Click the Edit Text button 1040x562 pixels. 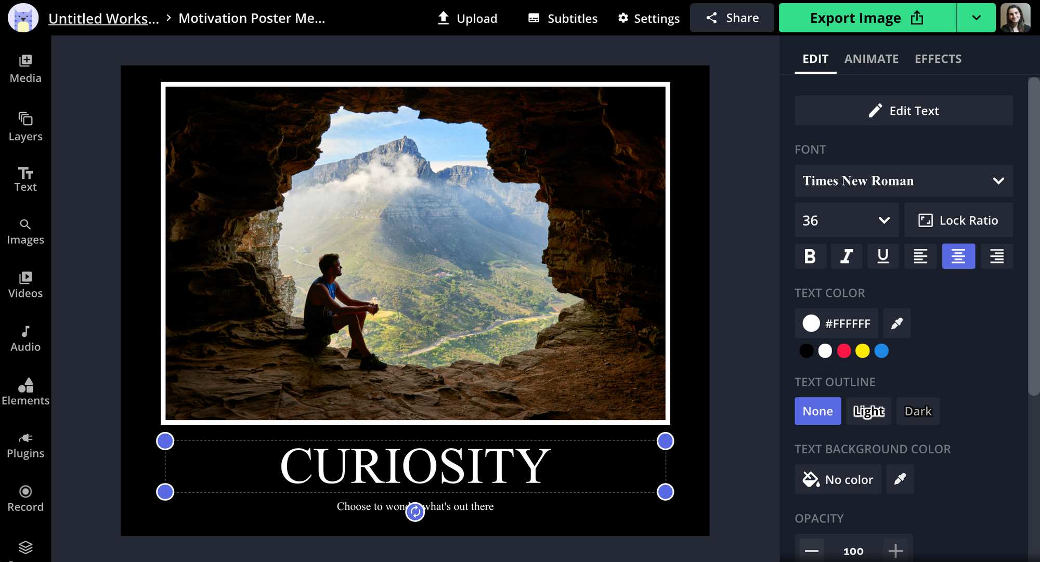coord(903,111)
